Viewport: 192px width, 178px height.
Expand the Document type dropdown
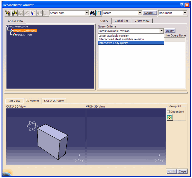[185, 13]
